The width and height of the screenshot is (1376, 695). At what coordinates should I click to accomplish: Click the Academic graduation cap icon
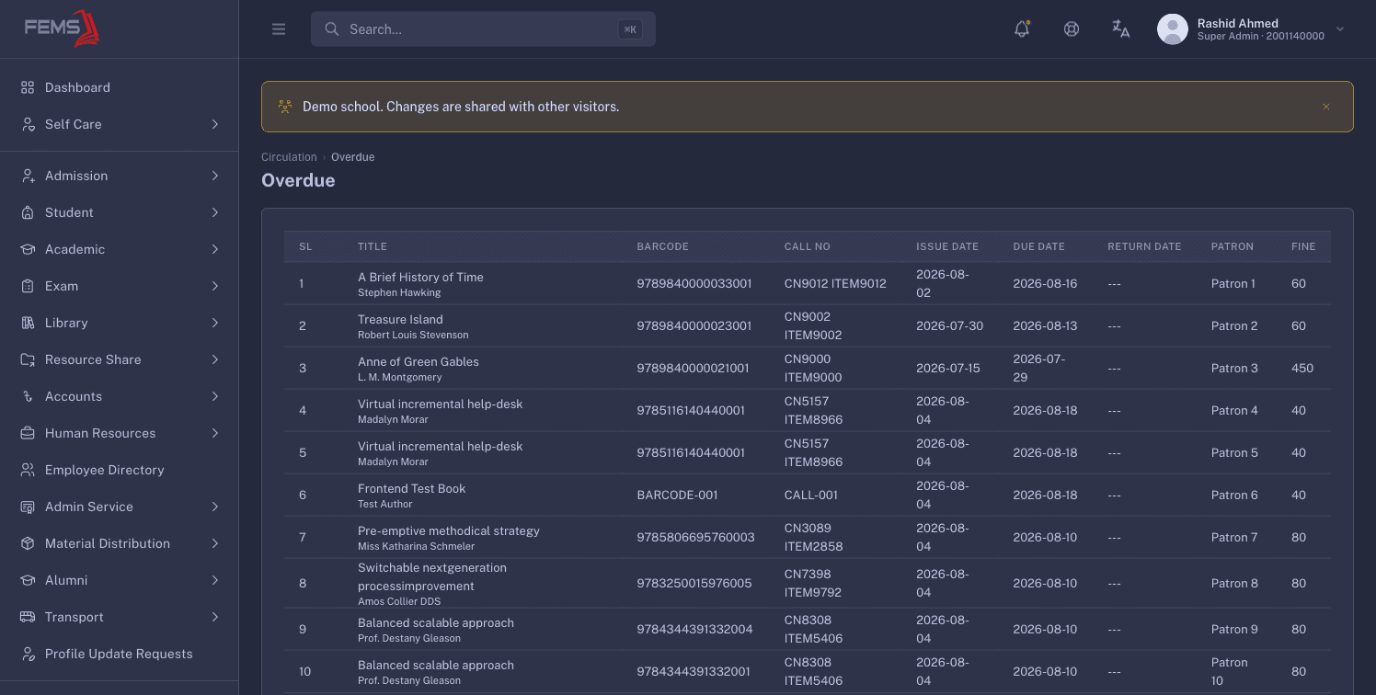coord(28,249)
